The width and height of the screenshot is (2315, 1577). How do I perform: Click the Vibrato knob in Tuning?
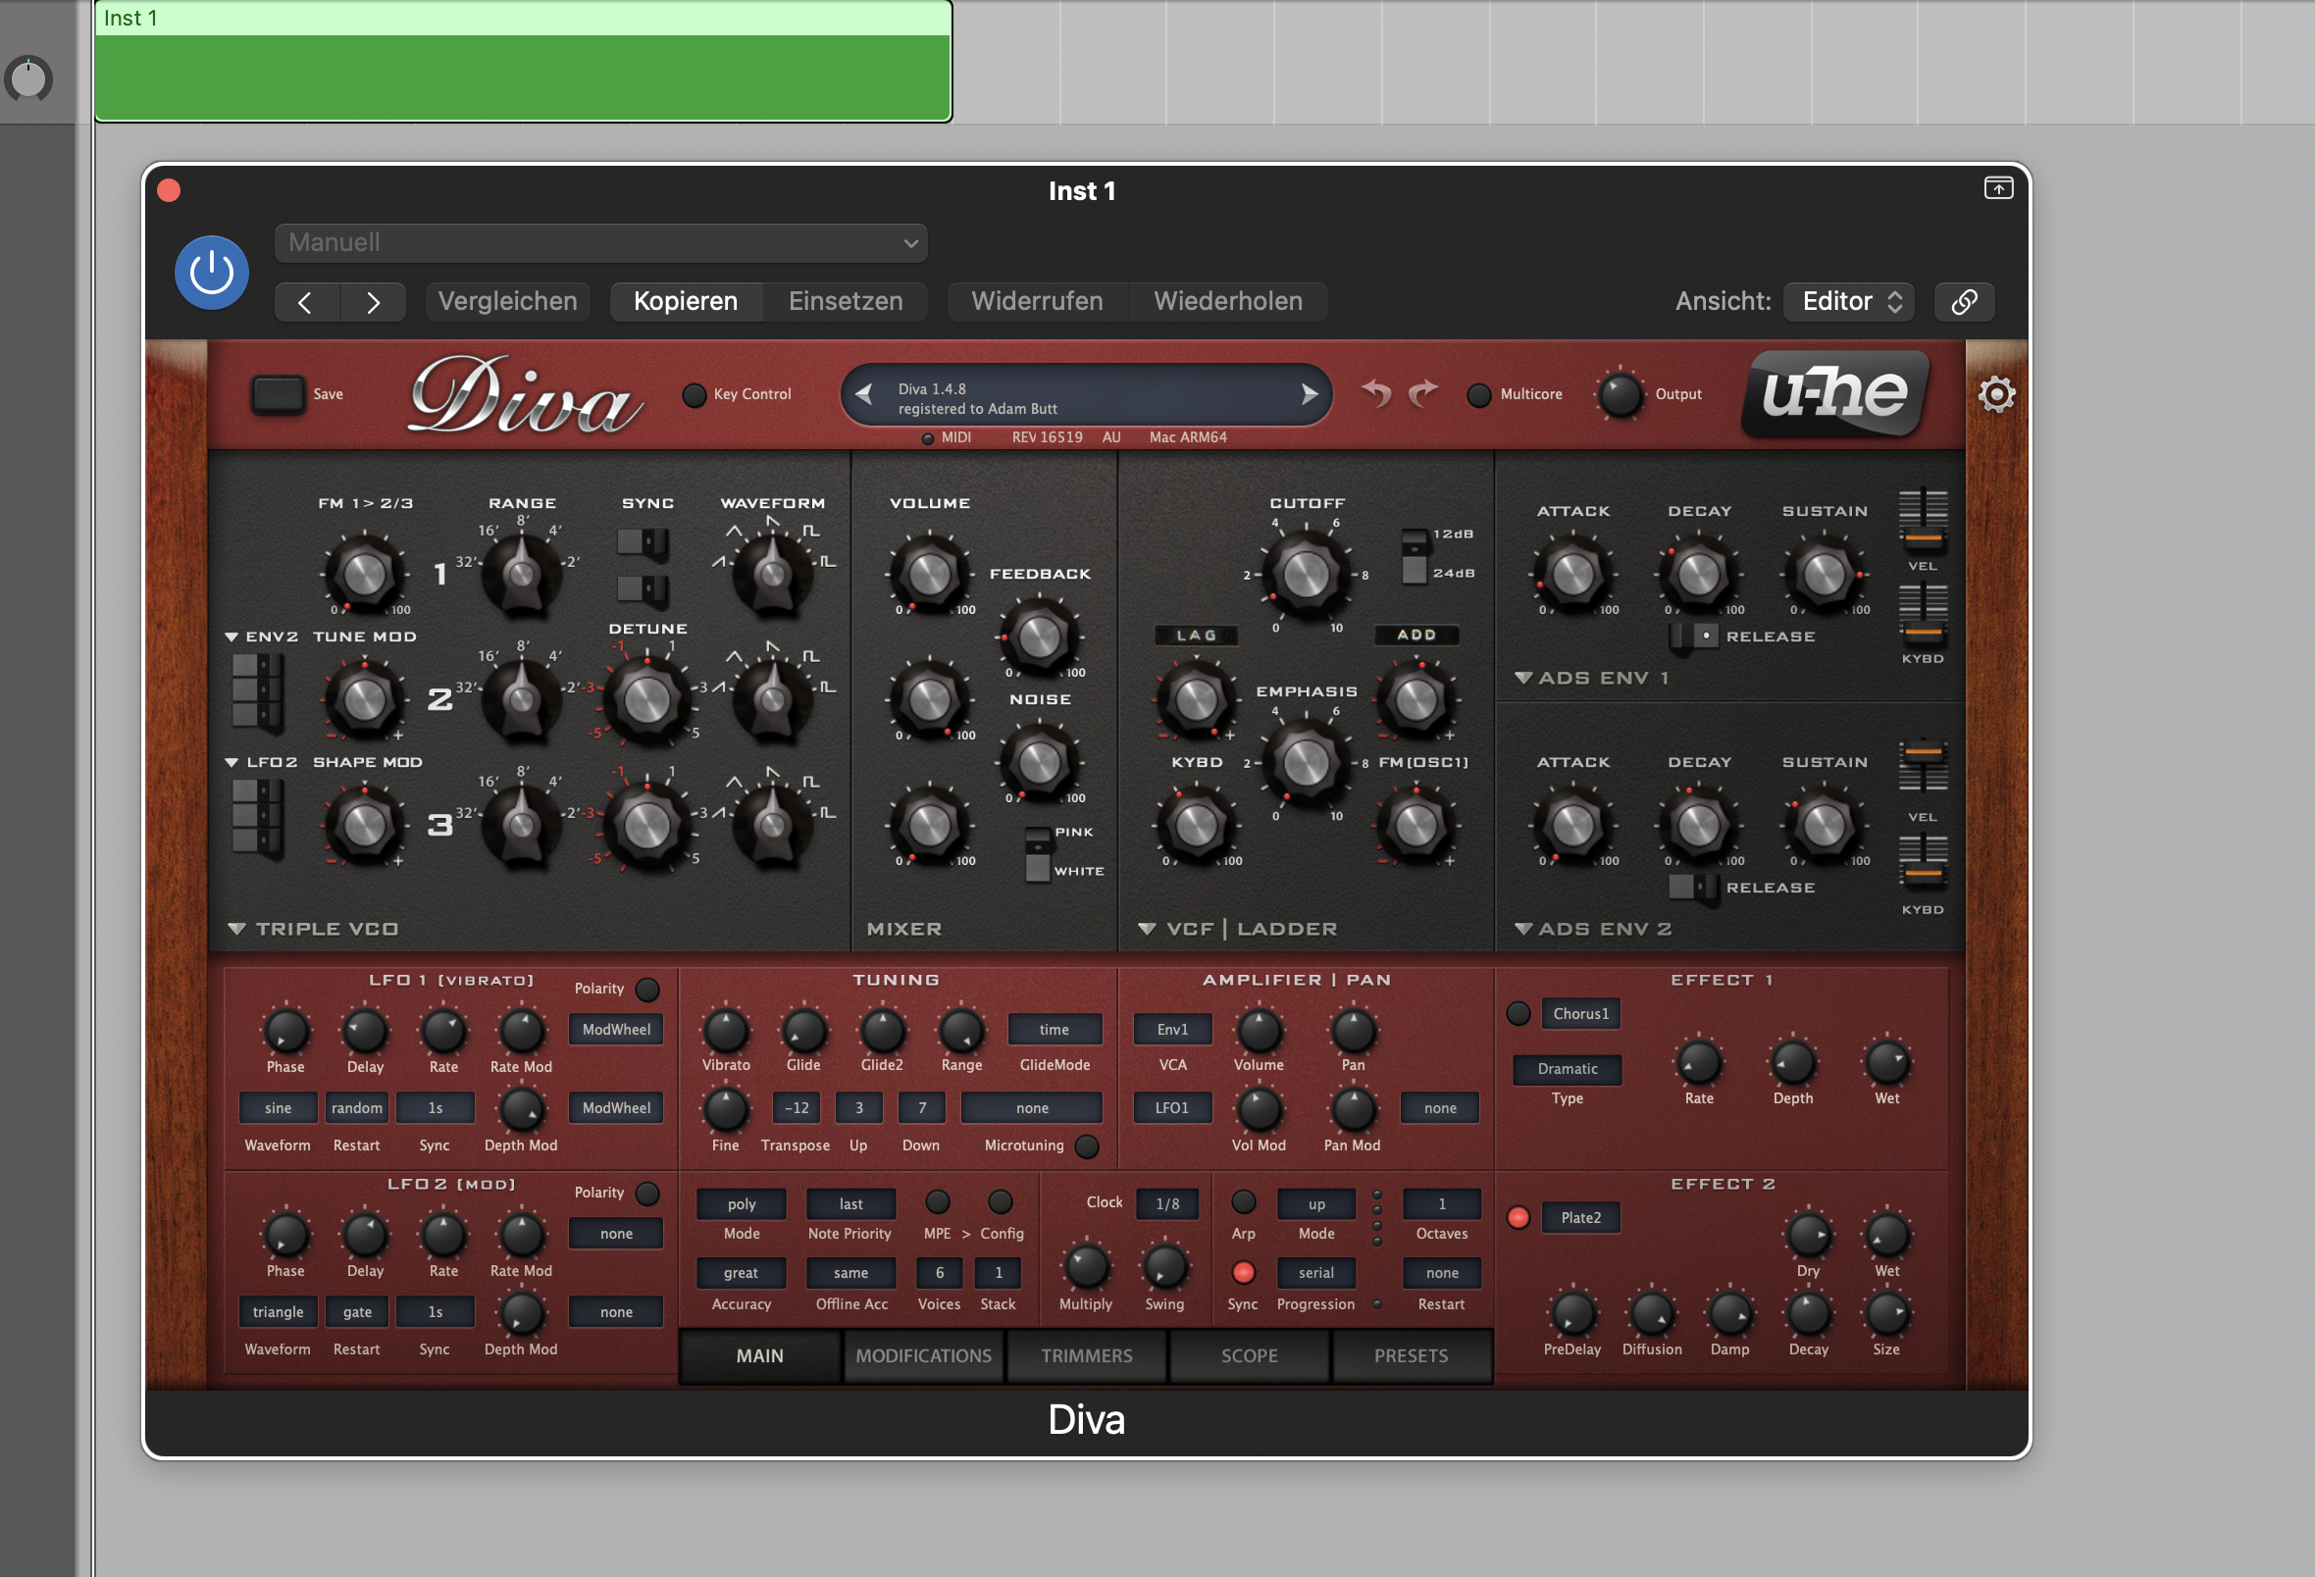click(x=726, y=1031)
